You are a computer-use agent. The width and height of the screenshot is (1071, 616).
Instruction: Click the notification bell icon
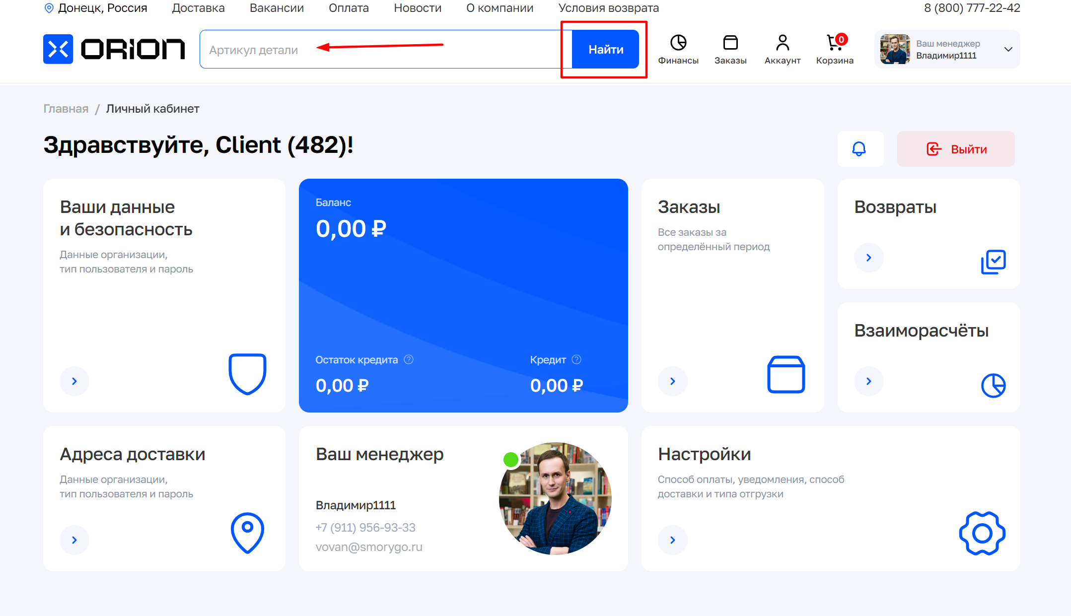pyautogui.click(x=859, y=149)
